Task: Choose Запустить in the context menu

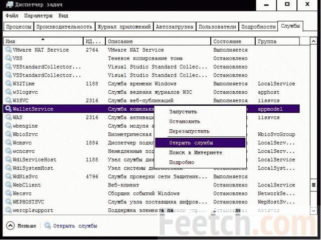Action: coord(200,112)
